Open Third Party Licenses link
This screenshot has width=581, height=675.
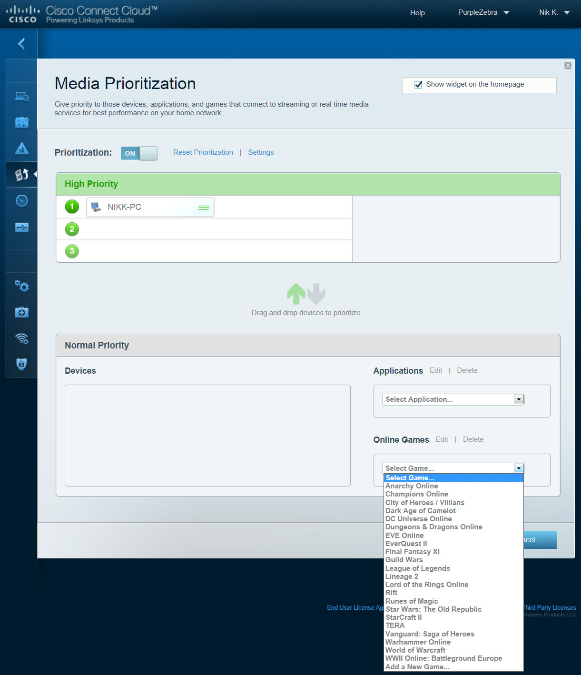pos(550,607)
